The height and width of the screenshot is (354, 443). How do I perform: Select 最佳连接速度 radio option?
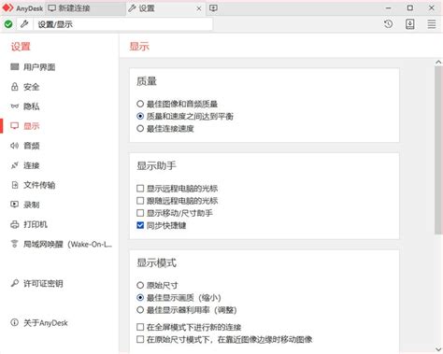click(x=165, y=129)
